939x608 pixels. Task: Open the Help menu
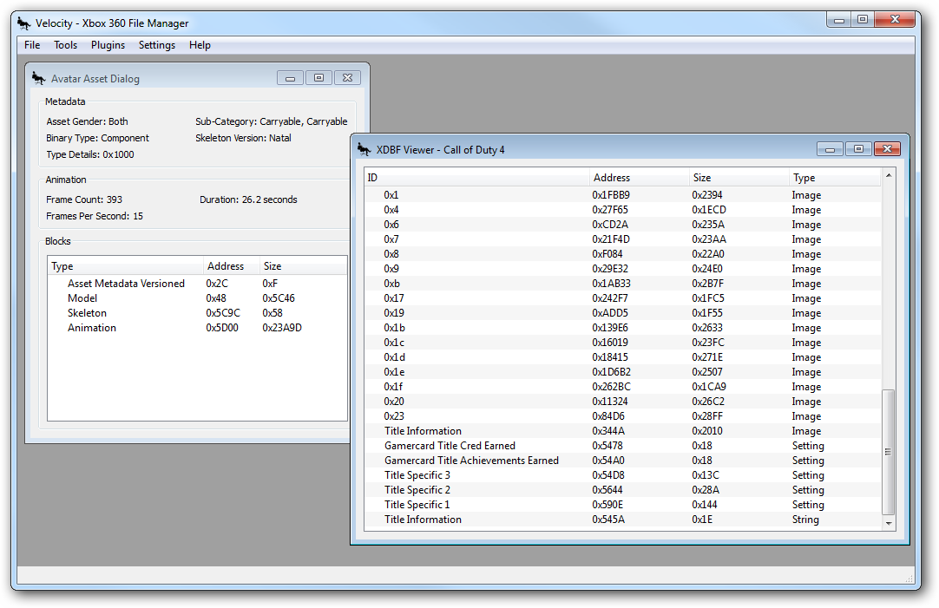[200, 45]
